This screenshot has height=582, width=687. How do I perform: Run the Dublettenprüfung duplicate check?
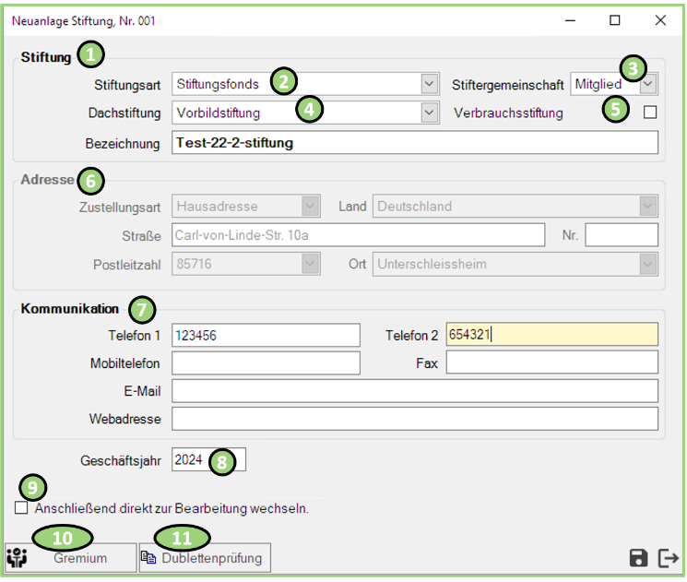205,558
